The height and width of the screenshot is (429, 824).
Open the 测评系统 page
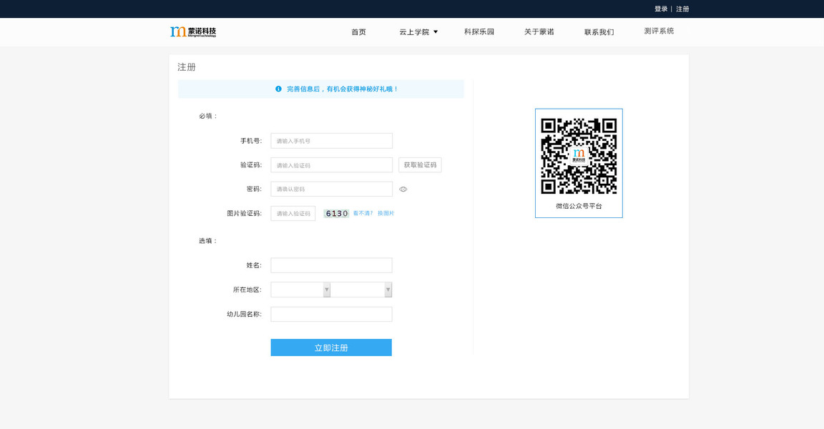[x=659, y=31]
